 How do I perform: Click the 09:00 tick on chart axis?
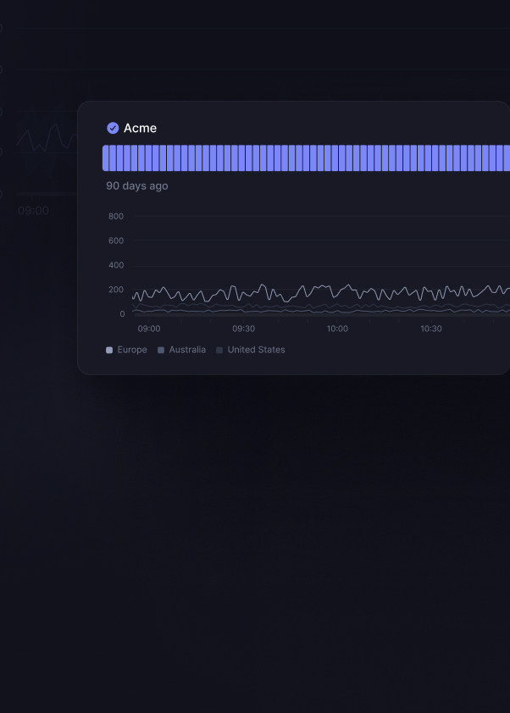coord(149,329)
